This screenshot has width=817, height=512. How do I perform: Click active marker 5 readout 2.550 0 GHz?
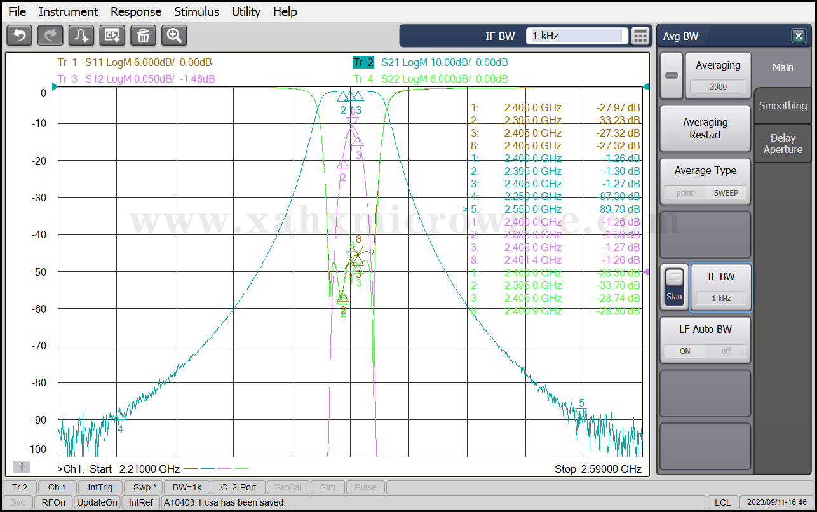532,209
